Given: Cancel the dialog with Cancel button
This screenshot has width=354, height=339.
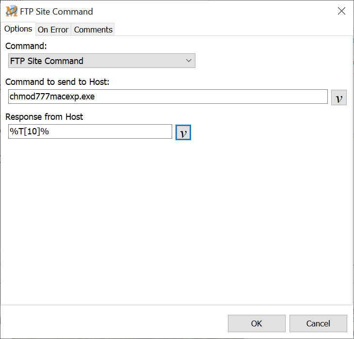Looking at the screenshot, I should (318, 323).
